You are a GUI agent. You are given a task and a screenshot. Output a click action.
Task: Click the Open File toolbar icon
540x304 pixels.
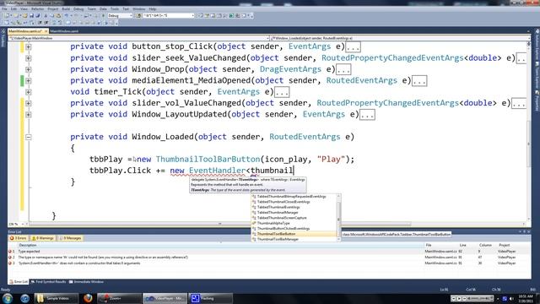24,15
